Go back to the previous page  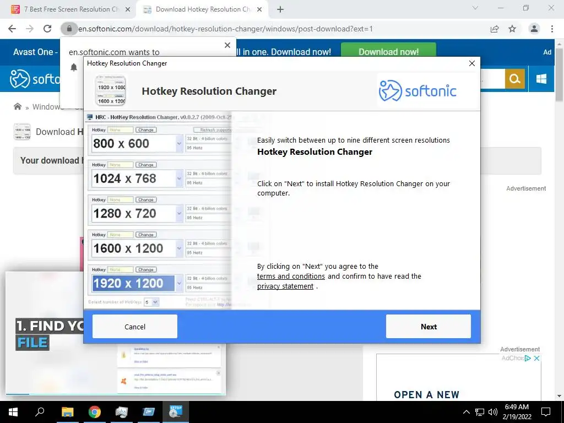(12, 29)
